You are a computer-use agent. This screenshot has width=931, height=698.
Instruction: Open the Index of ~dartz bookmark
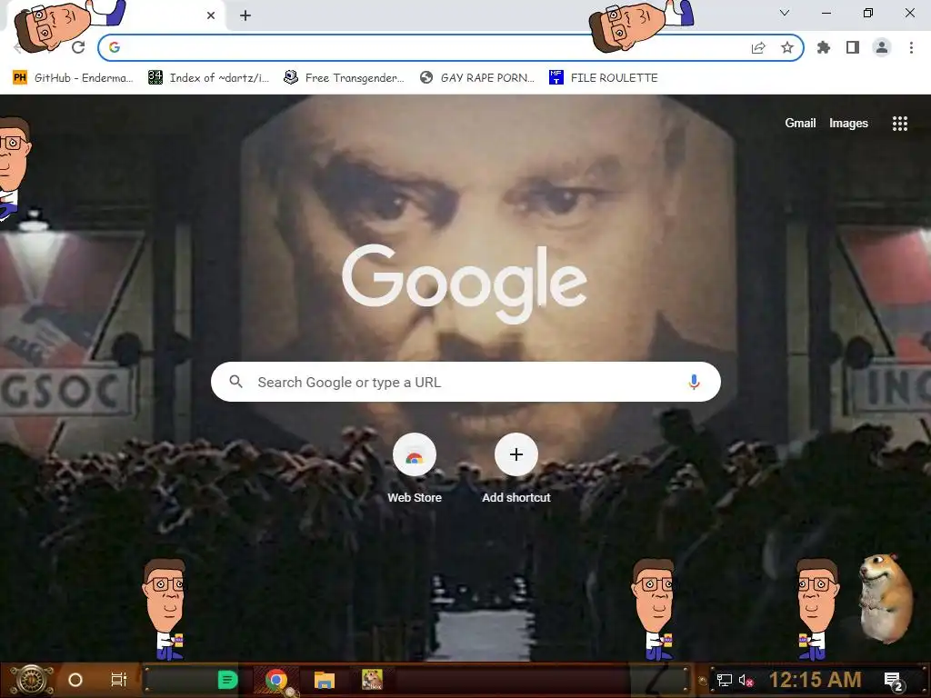(x=209, y=78)
